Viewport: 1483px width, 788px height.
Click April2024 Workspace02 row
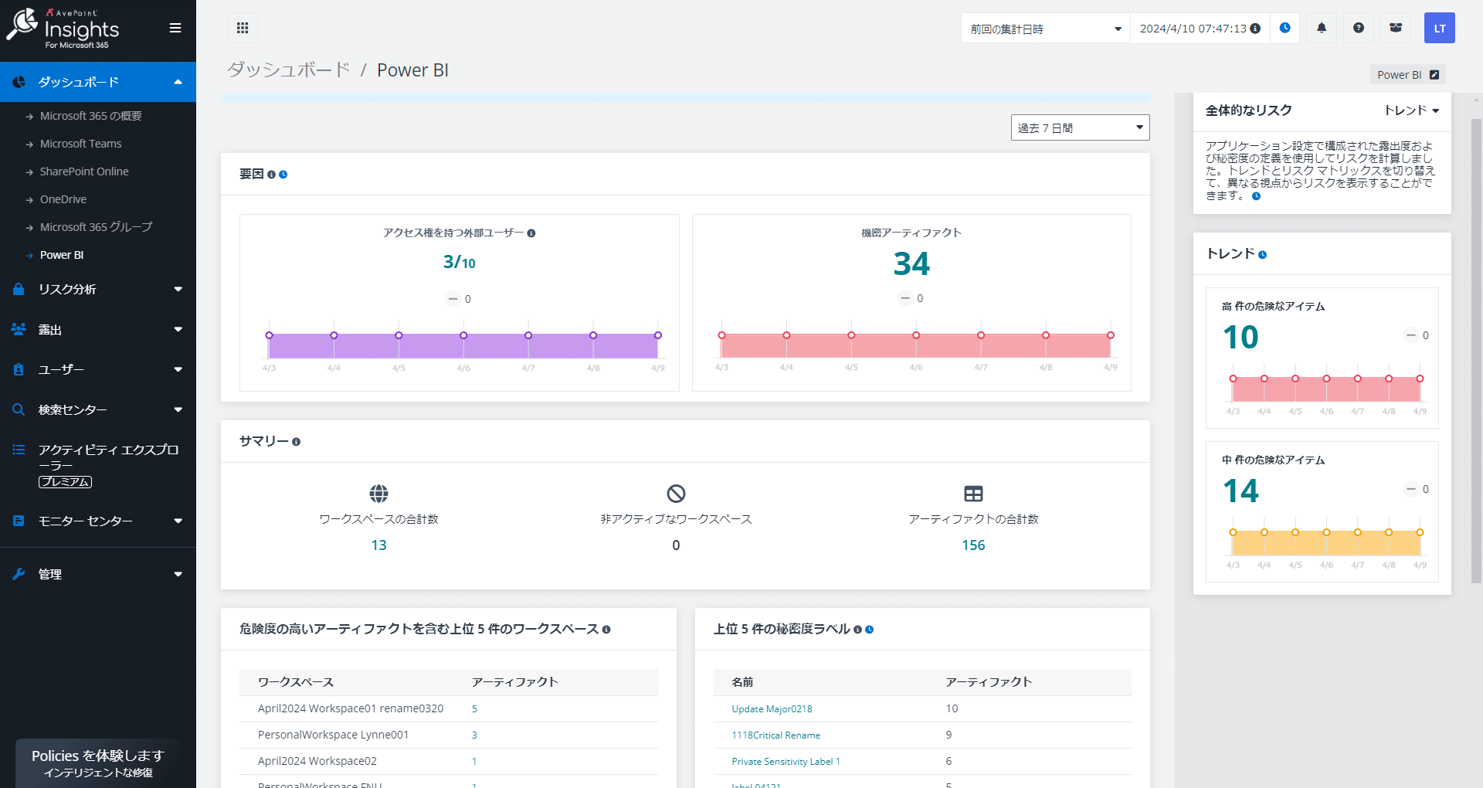click(449, 762)
